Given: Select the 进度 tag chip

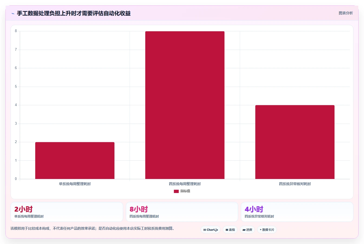Looking at the screenshot, I should (247, 230).
